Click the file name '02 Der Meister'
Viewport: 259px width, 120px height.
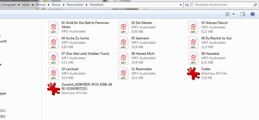click(142, 23)
